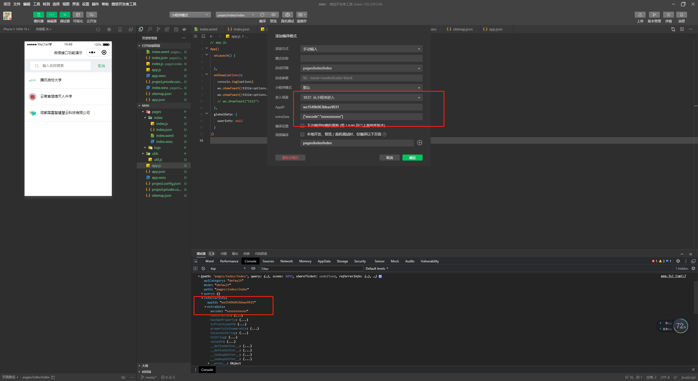
Task: Toggle page path visibility eye icon
Action: pyautogui.click(x=123, y=377)
